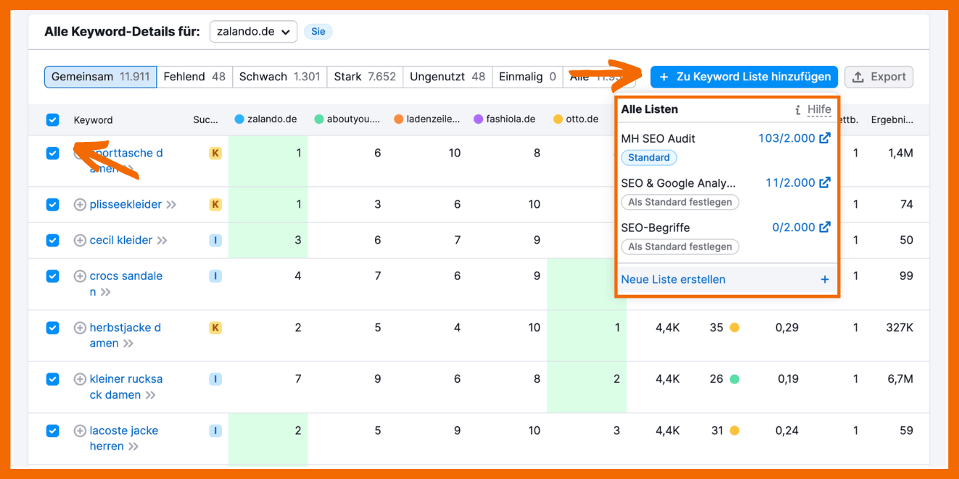Expand Zu Keyword Liste hinzufügen menu
Viewport: 959px width, 479px height.
744,77
